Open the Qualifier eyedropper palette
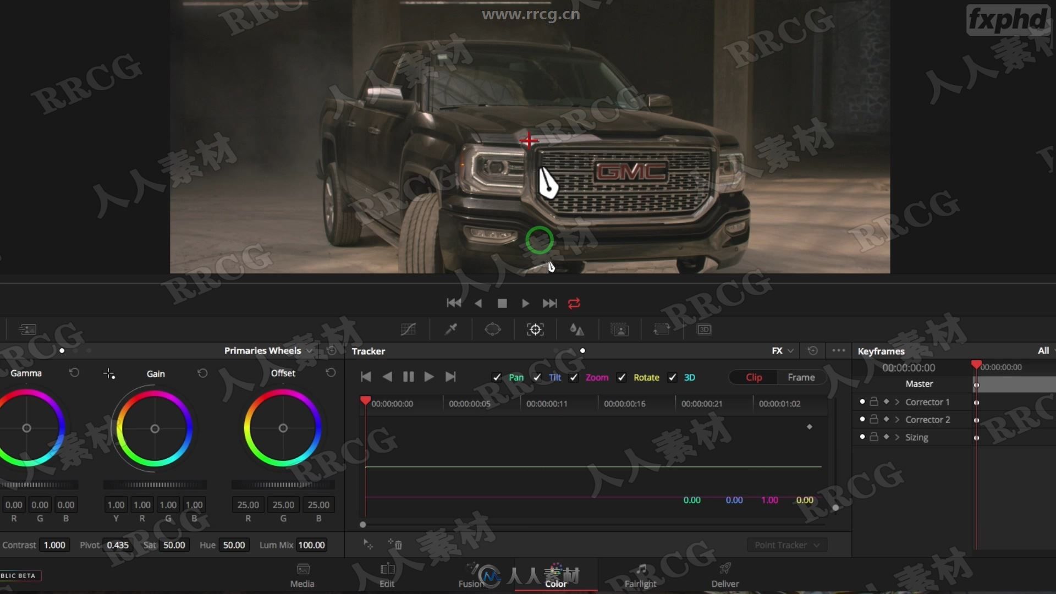1056x594 pixels. [x=451, y=329]
